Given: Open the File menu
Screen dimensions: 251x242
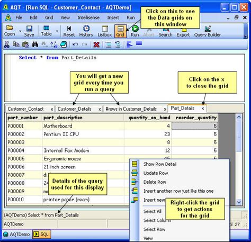Looking at the screenshot, I should click(19, 17).
